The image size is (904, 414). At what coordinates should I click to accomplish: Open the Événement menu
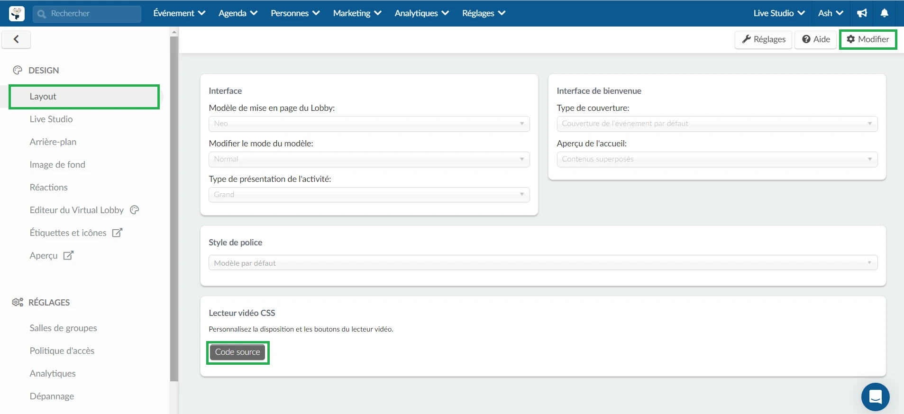tap(179, 13)
